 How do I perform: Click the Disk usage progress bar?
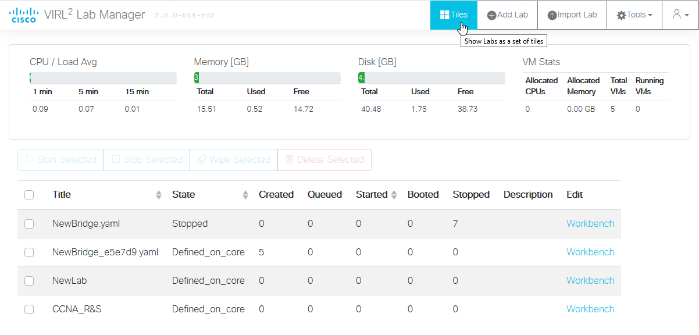(431, 77)
